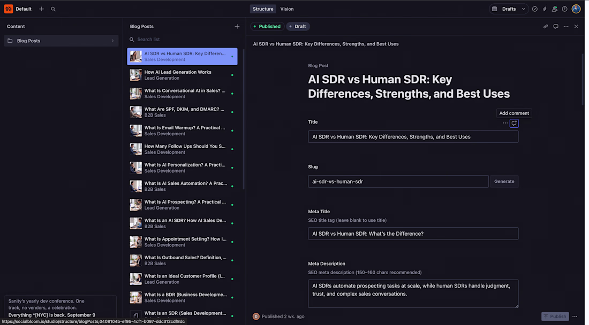Open document comments icon in header
The image size is (589, 325).
(x=556, y=27)
